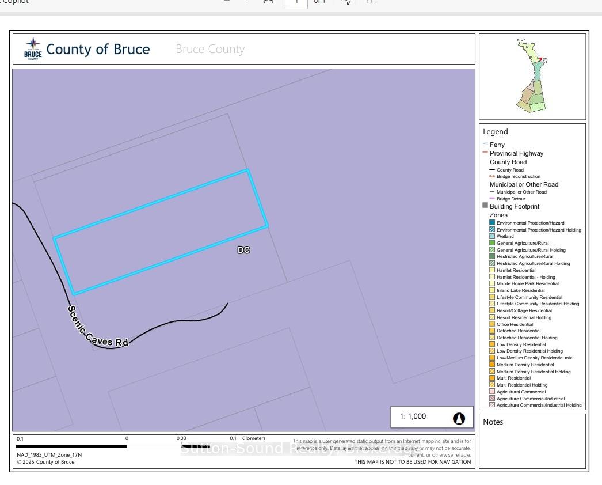The height and width of the screenshot is (485, 602).
Task: Click the Multi Residential Holding label
Action: click(522, 385)
